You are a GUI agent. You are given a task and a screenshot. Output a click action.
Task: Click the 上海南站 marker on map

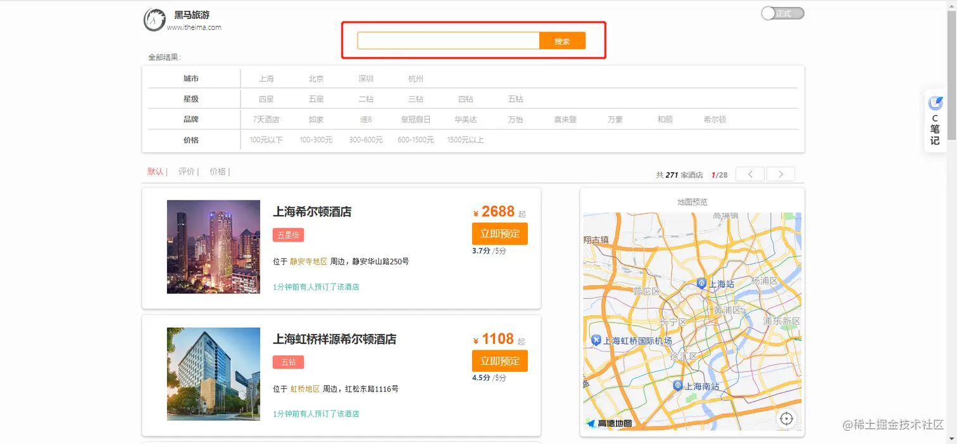click(x=678, y=385)
